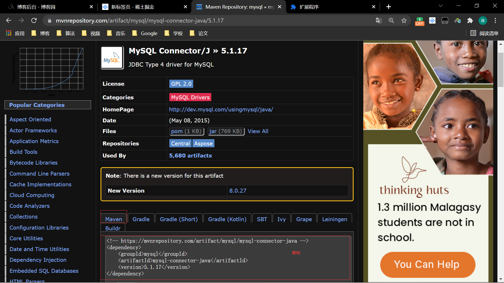Click the page vertical scrollbar thumb

[501, 69]
